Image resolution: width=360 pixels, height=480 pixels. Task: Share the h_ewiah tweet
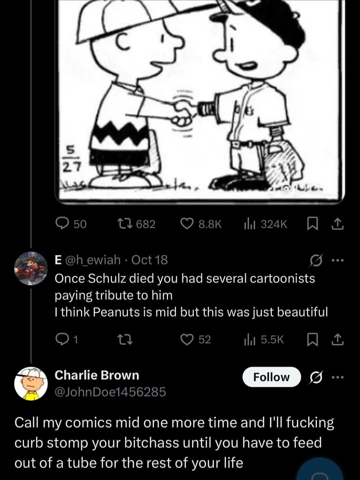337,339
